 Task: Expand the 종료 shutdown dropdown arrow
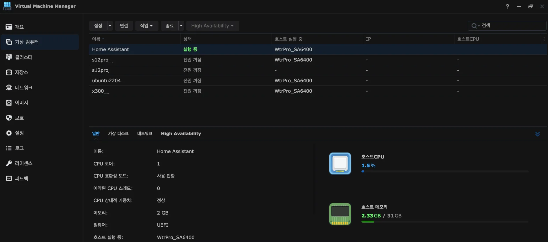point(181,26)
